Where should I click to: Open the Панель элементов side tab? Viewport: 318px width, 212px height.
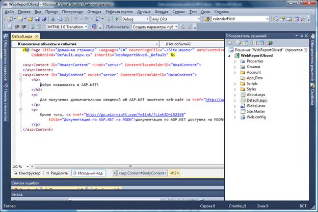(6, 103)
